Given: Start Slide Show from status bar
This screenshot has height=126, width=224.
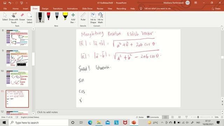Looking at the screenshot, I should coord(186,117).
